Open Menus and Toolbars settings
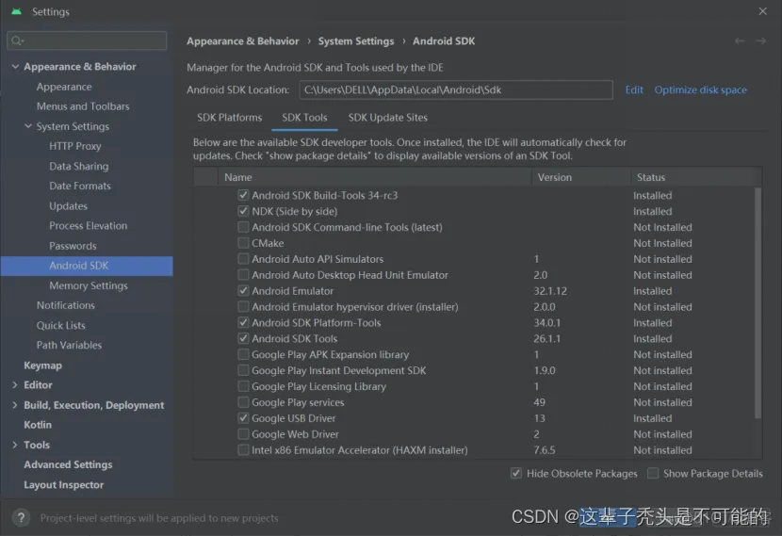 (83, 106)
